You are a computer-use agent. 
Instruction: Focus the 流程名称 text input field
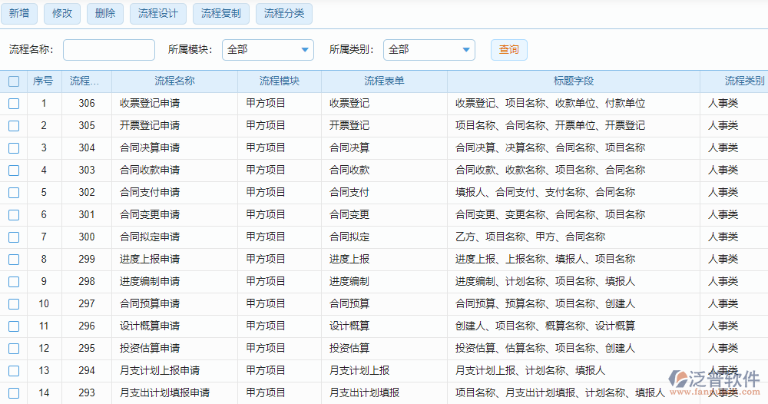click(108, 50)
